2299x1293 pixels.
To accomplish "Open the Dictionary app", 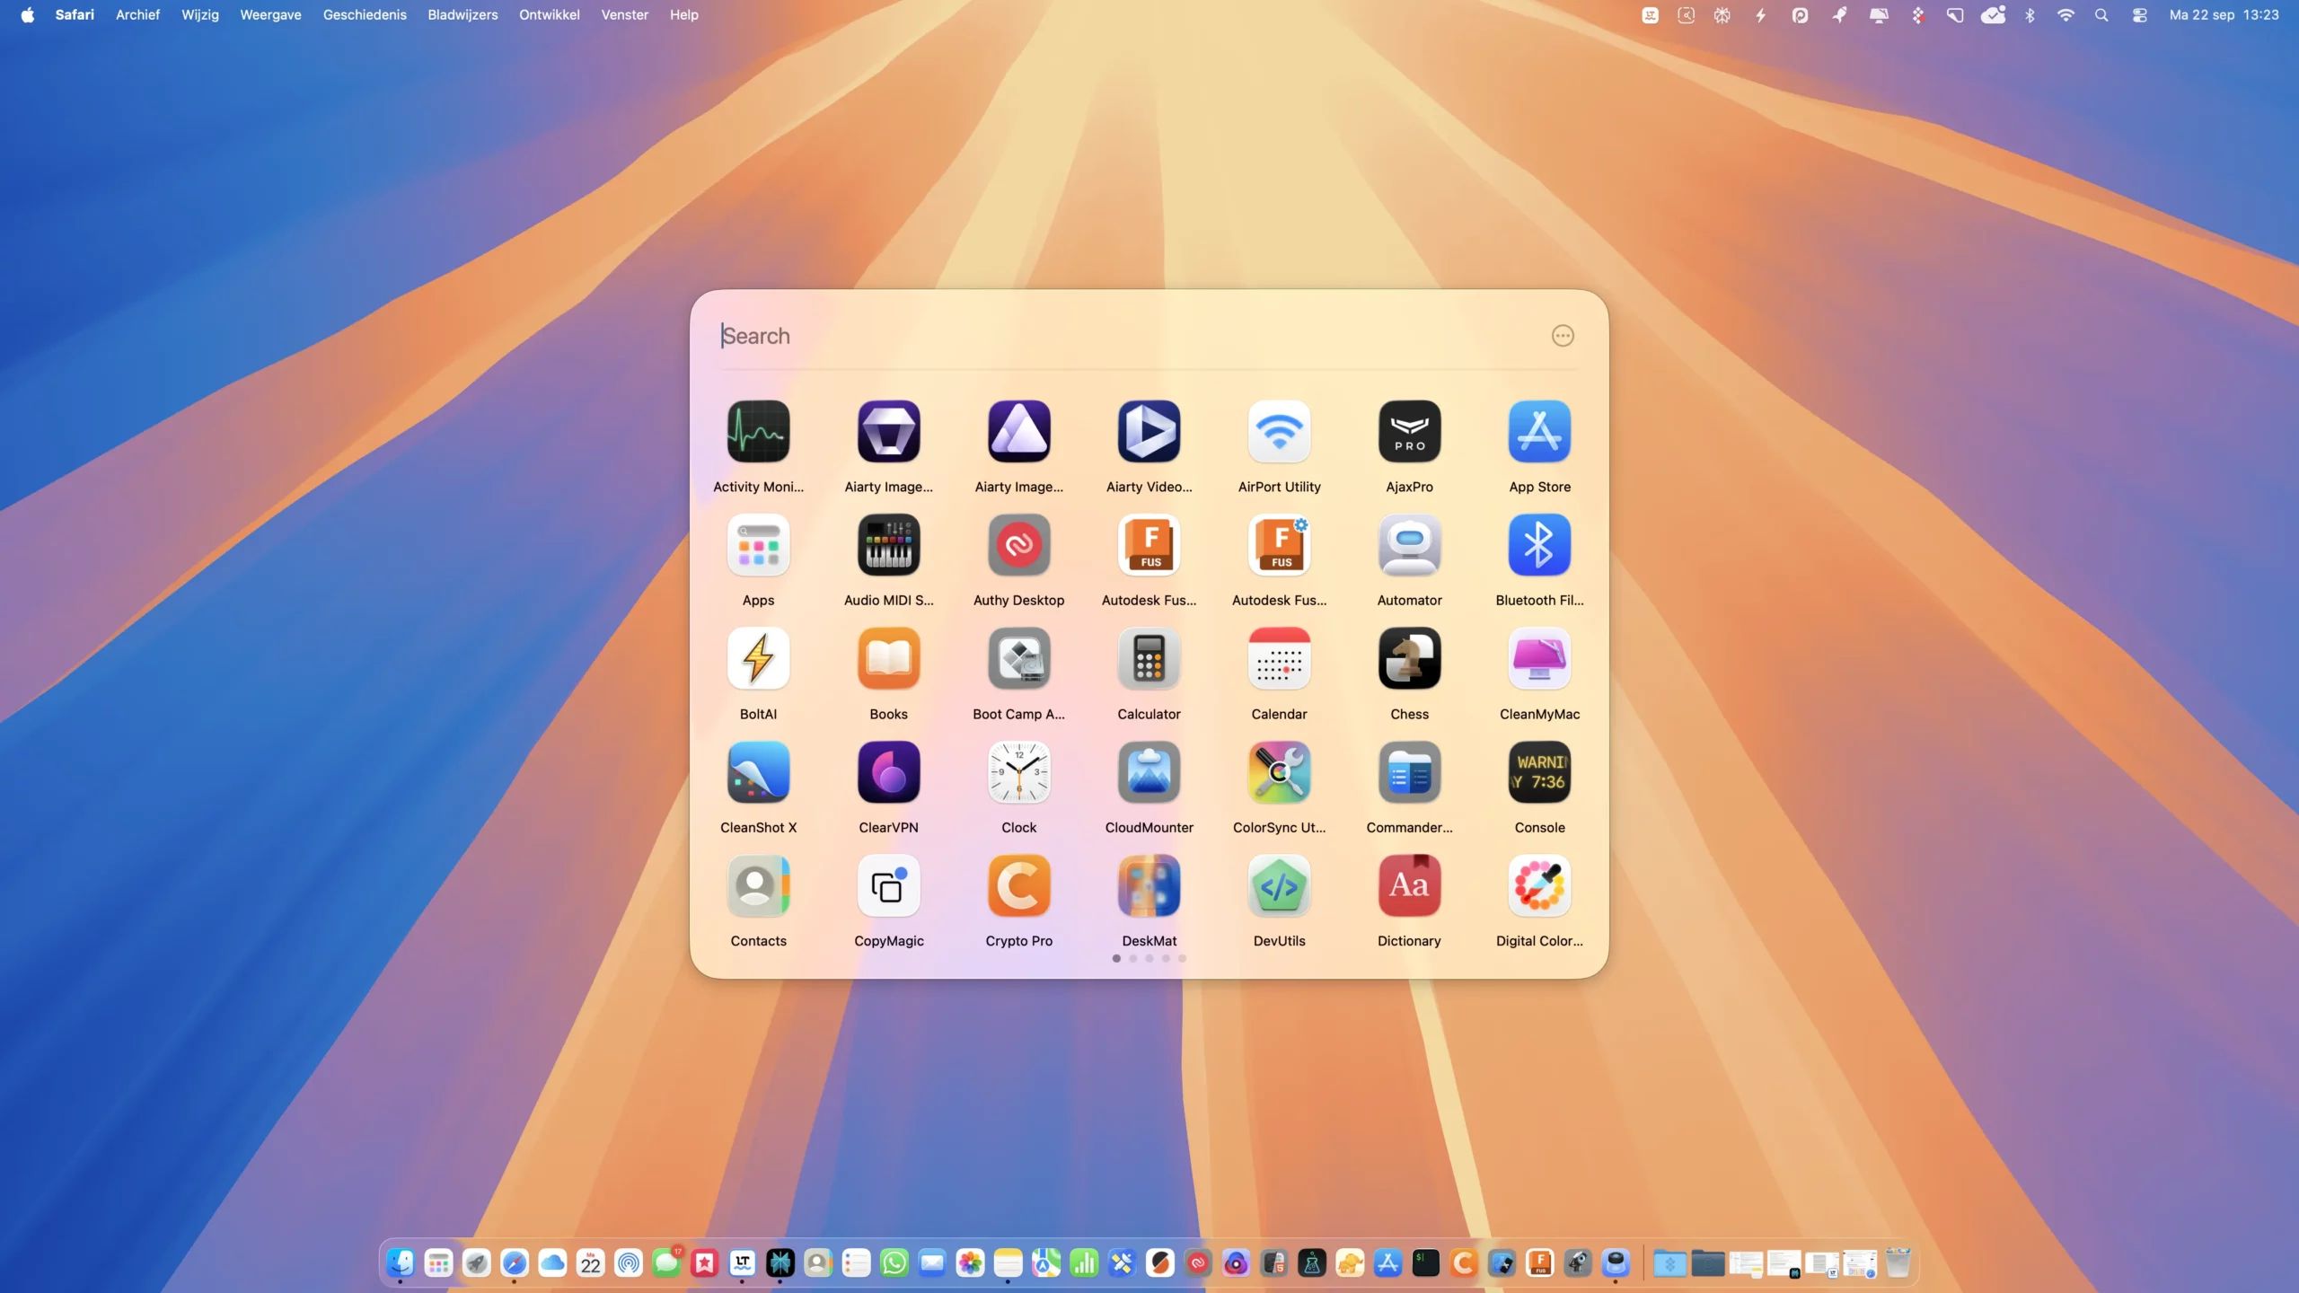I will coord(1409,886).
